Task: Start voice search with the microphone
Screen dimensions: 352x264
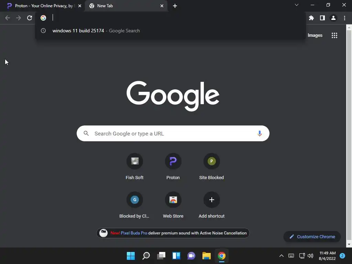Action: pyautogui.click(x=260, y=134)
